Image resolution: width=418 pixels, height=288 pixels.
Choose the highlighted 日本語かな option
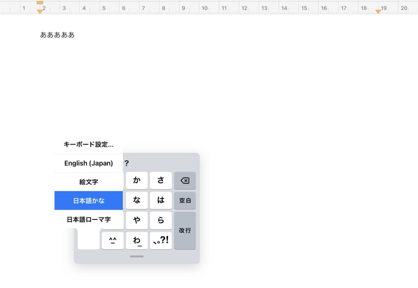89,200
